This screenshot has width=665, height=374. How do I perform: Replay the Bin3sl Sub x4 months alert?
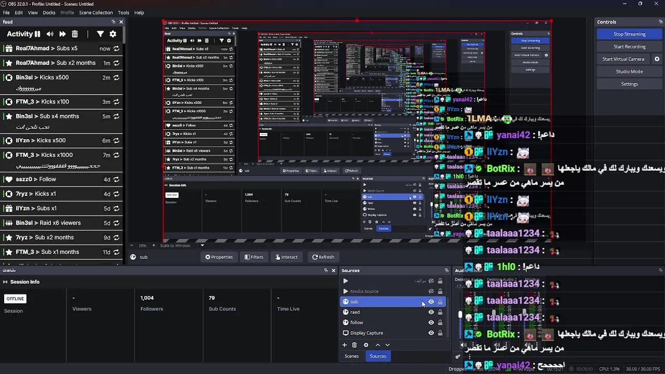pos(116,116)
